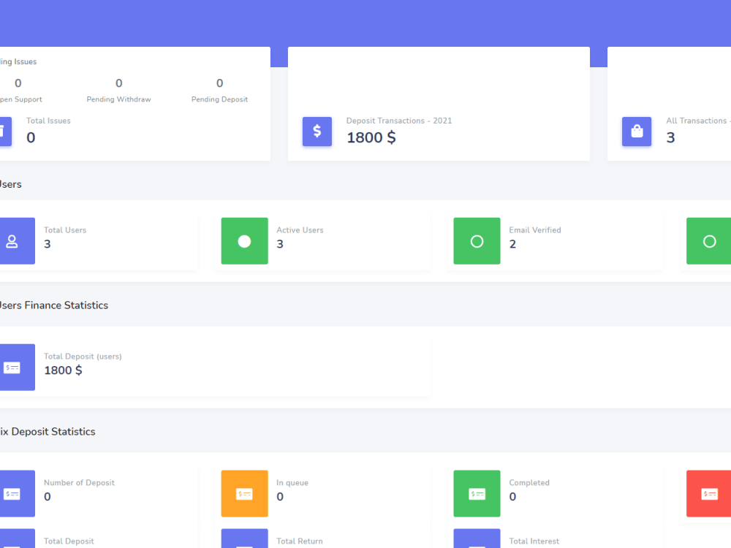Click the Pending Withdraw count

(119, 83)
